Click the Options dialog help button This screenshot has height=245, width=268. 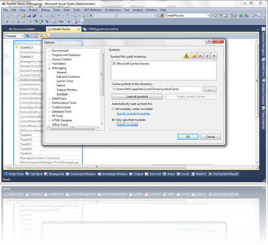209,41
